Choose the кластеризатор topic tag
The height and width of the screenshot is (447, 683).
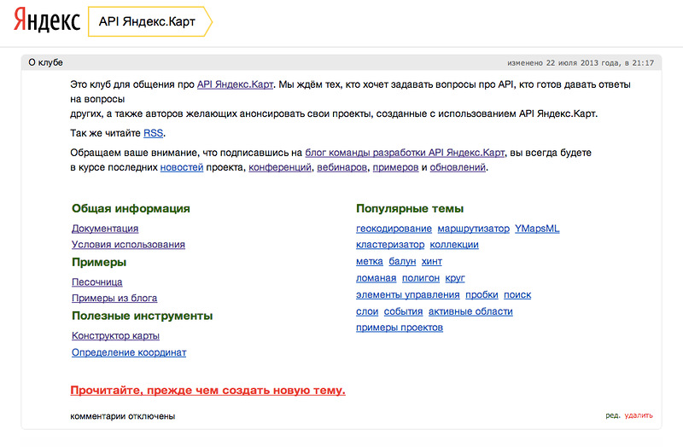point(390,245)
